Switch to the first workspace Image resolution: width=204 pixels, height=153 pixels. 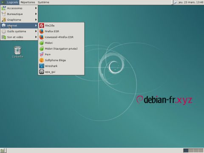pyautogui.click(x=186, y=150)
